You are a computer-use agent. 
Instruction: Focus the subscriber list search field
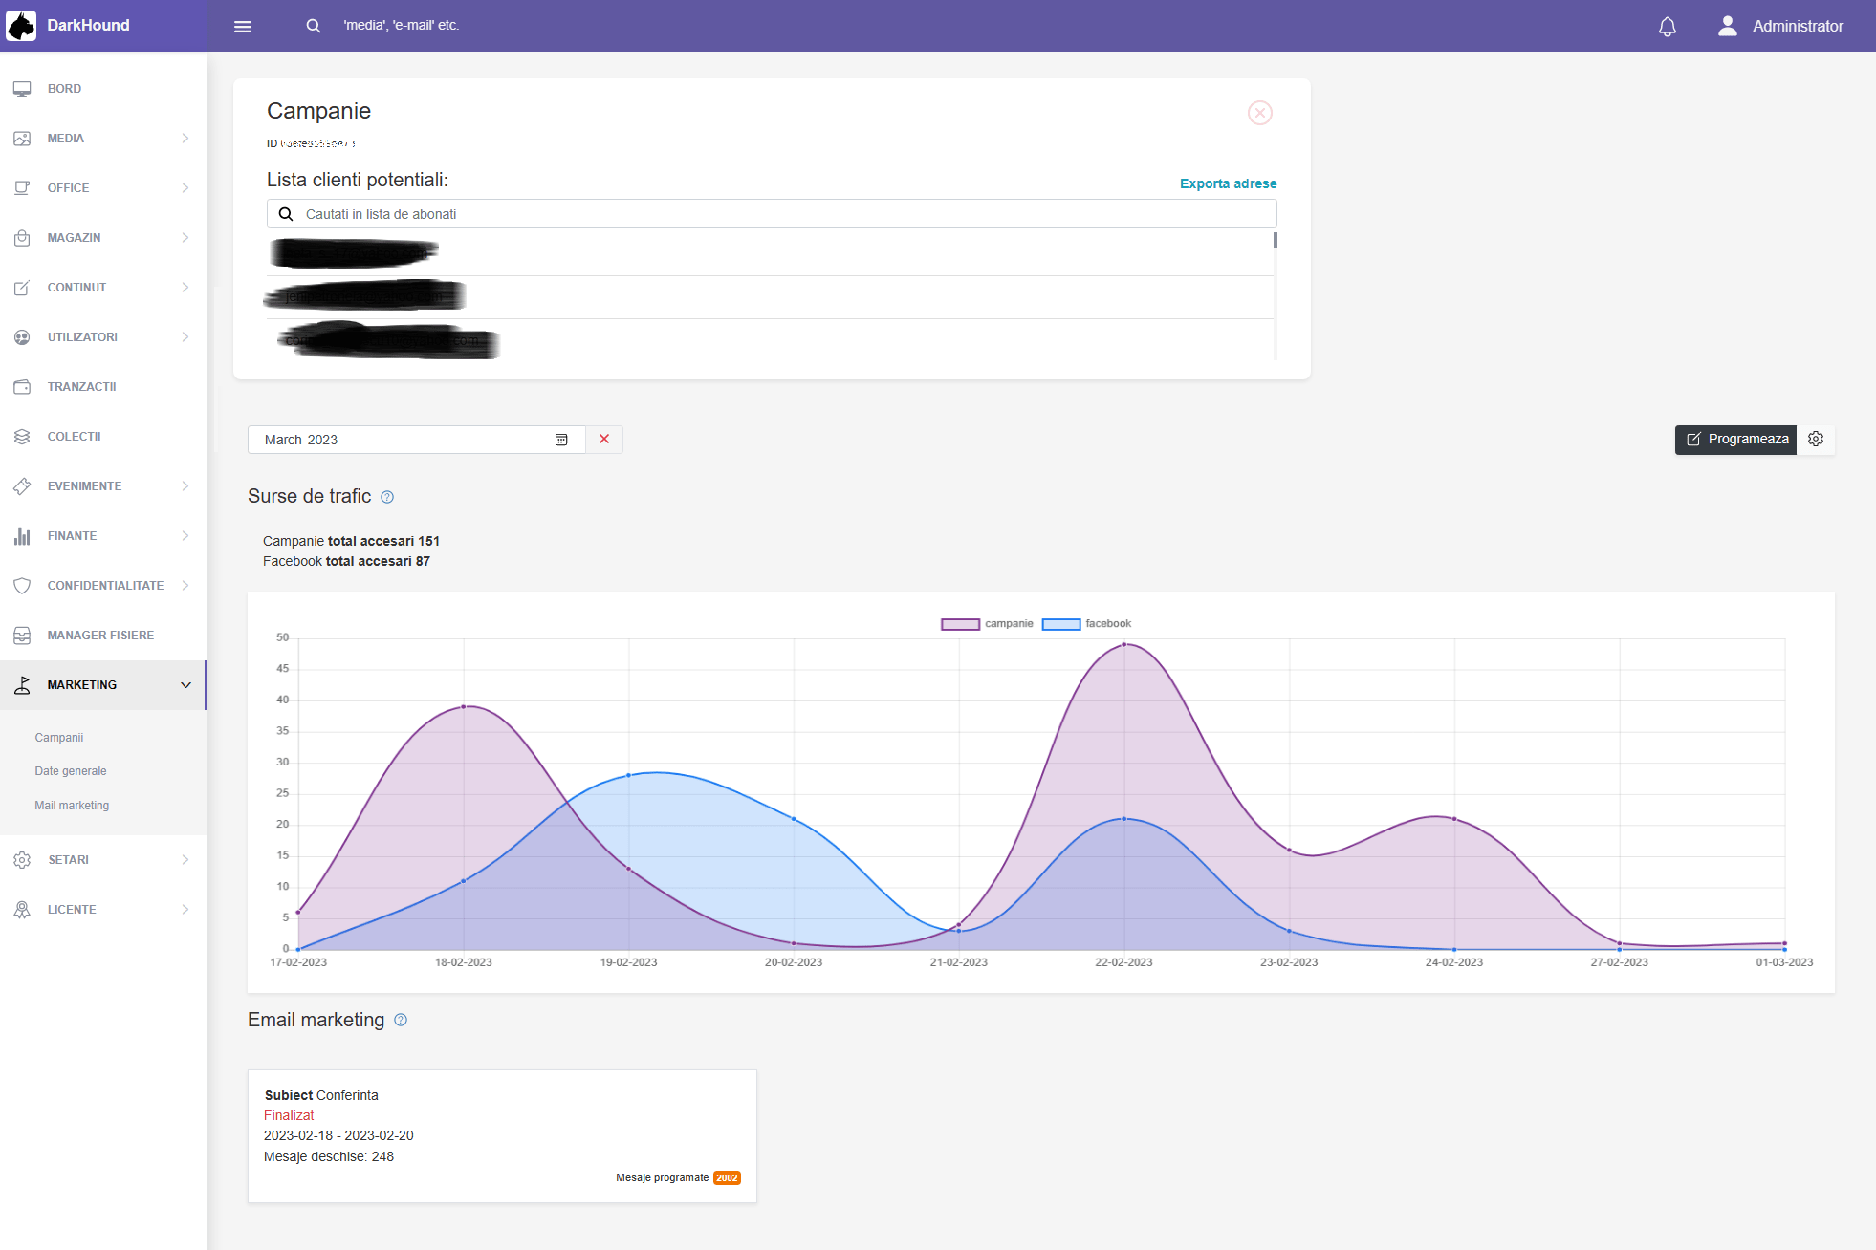[784, 214]
